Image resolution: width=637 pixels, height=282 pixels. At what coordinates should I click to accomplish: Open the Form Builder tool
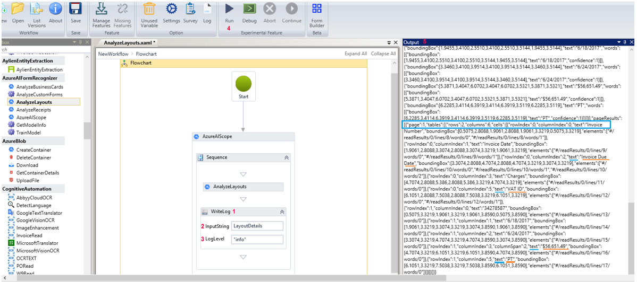point(317,9)
